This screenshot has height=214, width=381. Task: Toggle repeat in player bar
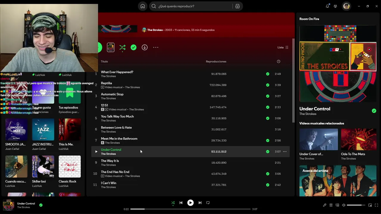pos(208,203)
